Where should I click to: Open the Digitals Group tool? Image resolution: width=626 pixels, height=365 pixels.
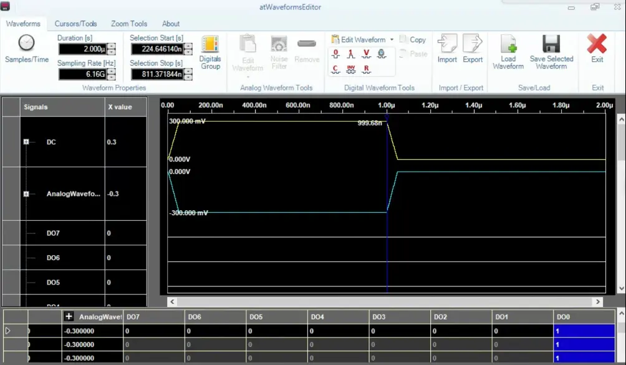click(210, 52)
